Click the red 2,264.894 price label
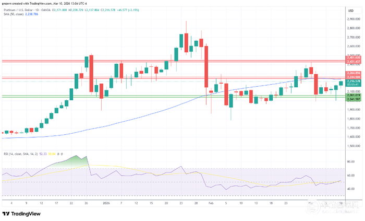Image resolution: width=365 pixels, height=221 pixels. point(354,73)
